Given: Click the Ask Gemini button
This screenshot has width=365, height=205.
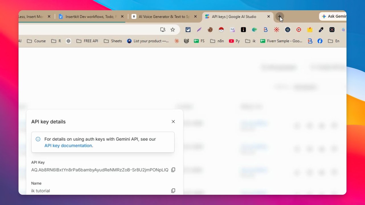Looking at the screenshot, I should (333, 17).
